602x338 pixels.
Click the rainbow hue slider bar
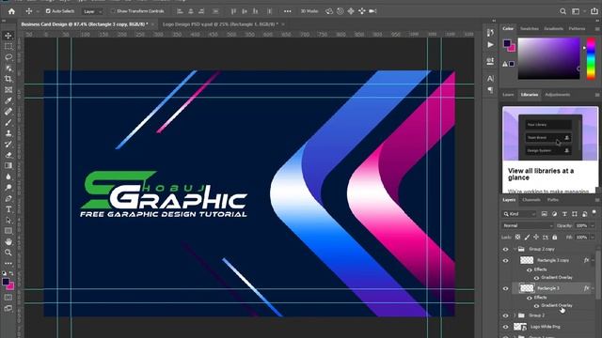[x=592, y=58]
